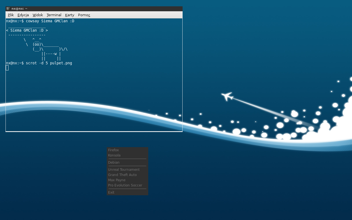Start Unreal Tournament from the menu
Screen dimensions: 352x220
pos(124,170)
